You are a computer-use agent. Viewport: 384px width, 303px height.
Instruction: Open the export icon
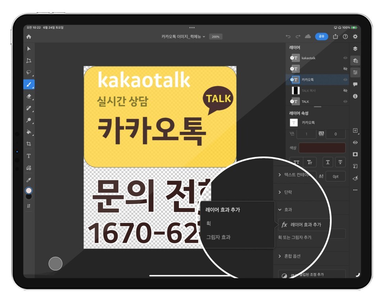(x=335, y=37)
